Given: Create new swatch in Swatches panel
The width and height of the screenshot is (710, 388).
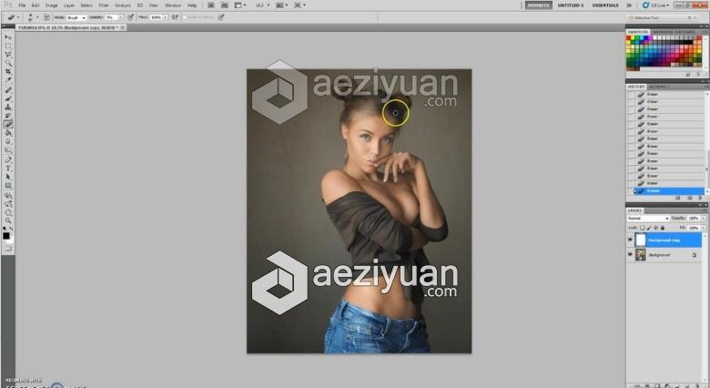Looking at the screenshot, I should tap(688, 74).
